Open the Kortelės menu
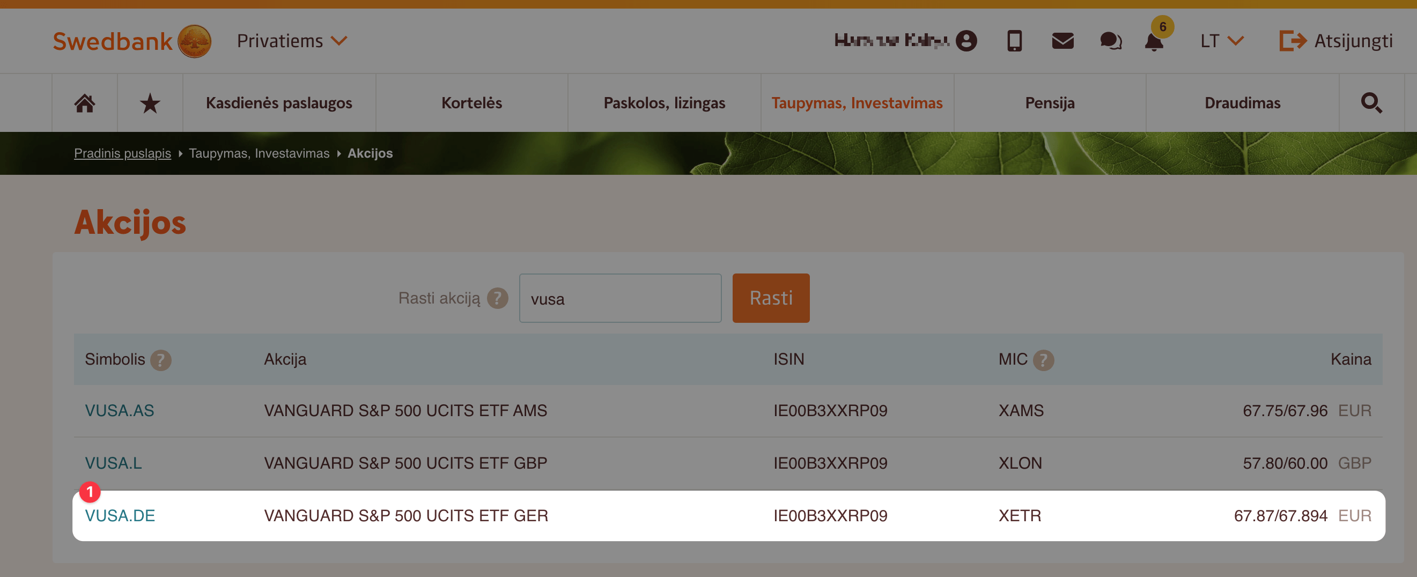This screenshot has width=1417, height=577. (471, 103)
